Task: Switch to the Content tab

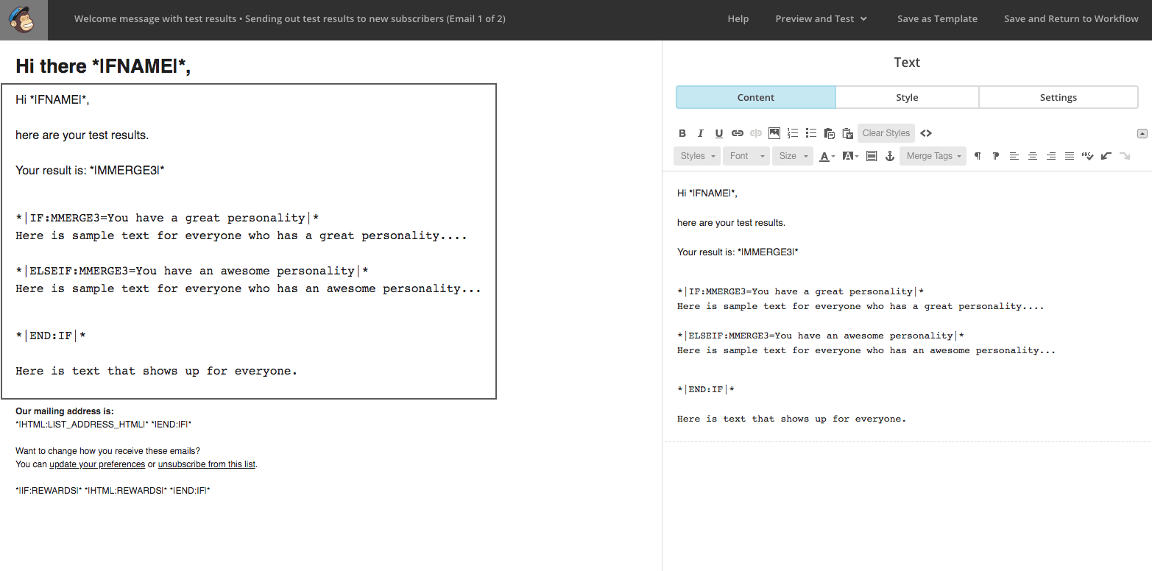Action: click(756, 97)
